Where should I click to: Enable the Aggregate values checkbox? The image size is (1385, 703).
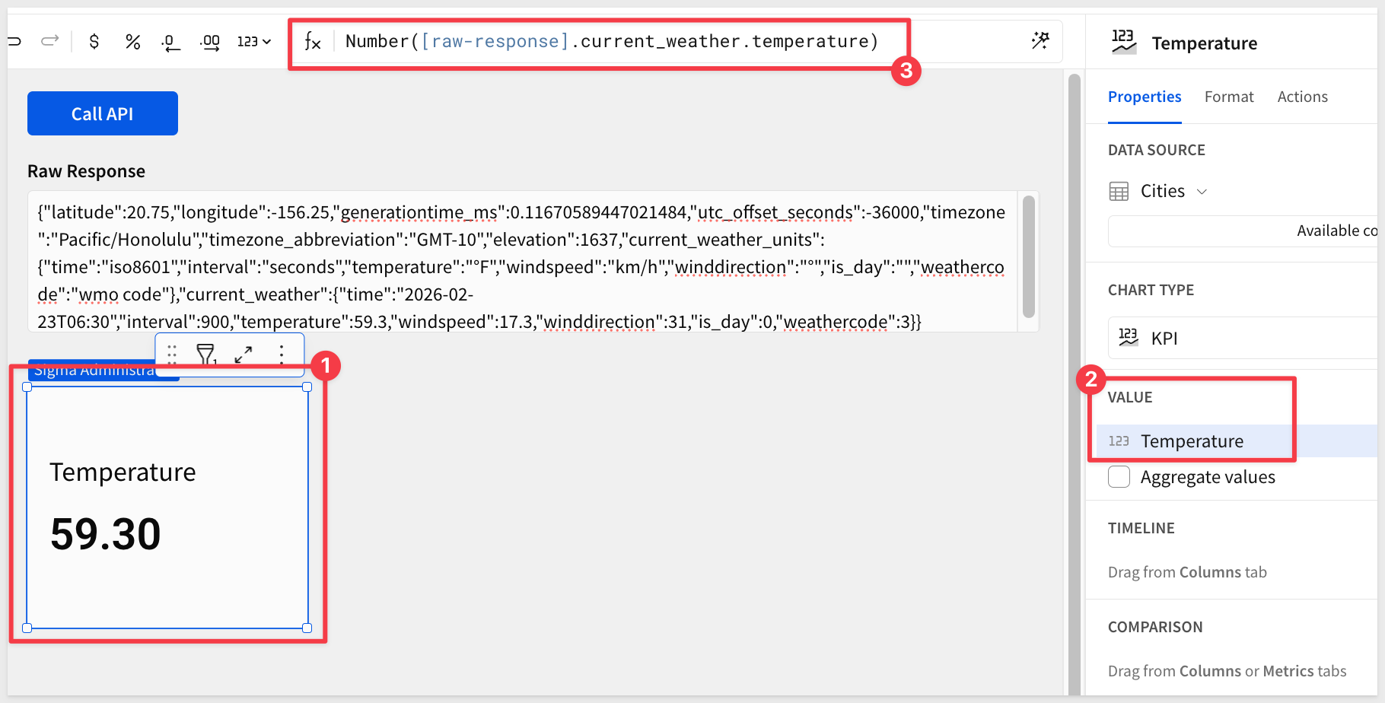pos(1119,477)
